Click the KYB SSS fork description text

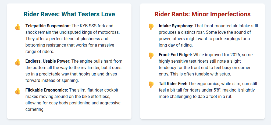73,39
